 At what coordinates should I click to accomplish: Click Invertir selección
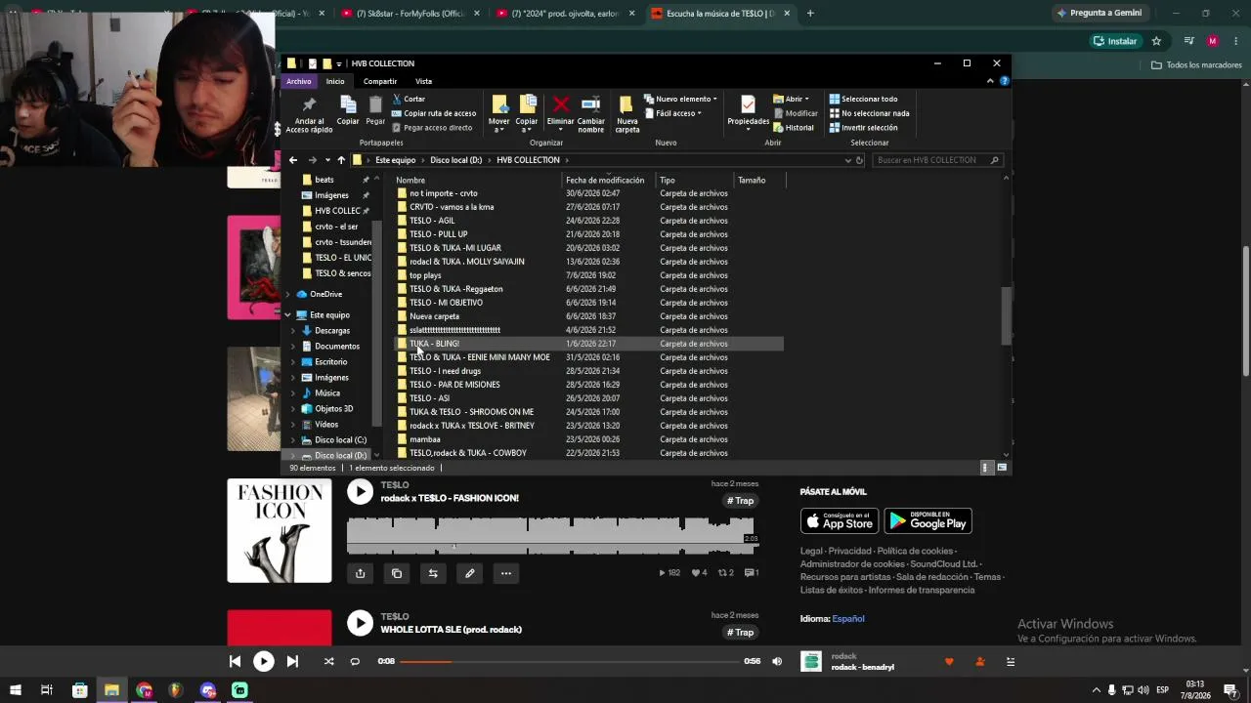click(863, 128)
